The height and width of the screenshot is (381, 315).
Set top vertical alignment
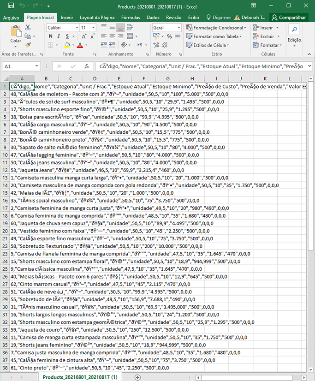click(104, 27)
